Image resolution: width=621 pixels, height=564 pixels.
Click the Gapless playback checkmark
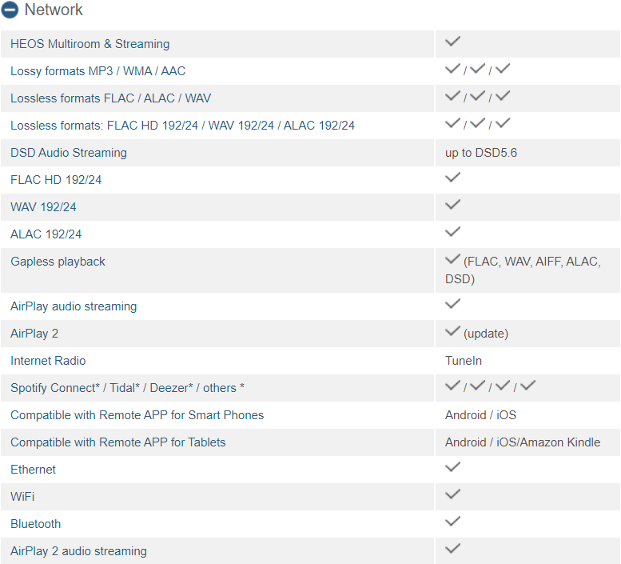(453, 260)
